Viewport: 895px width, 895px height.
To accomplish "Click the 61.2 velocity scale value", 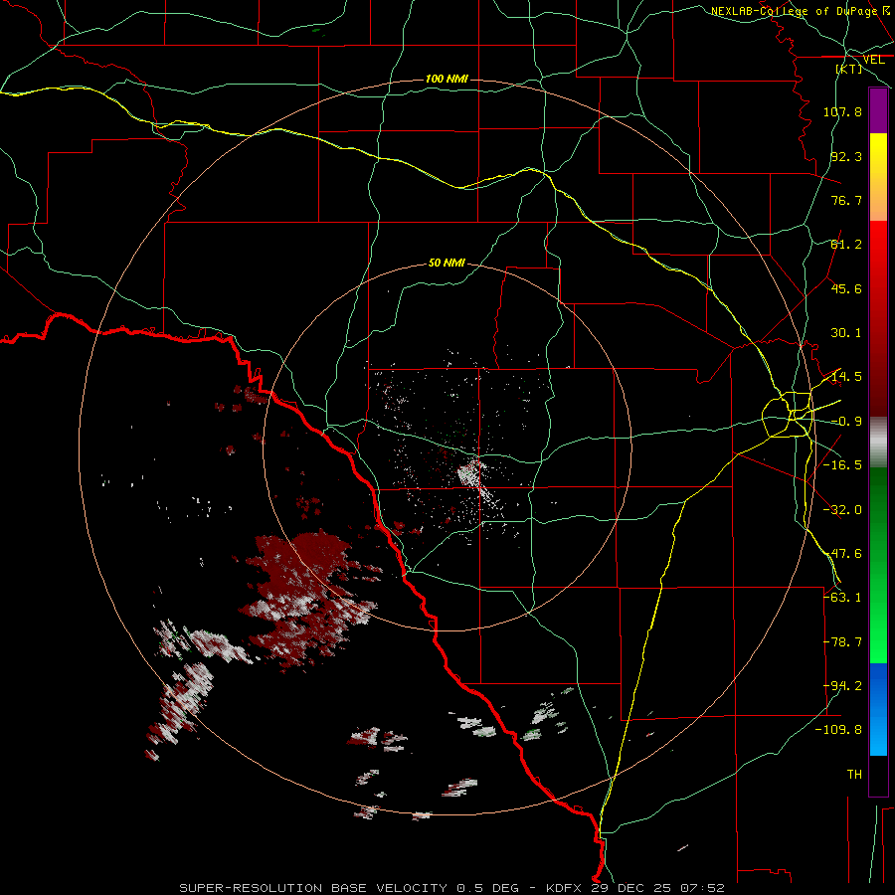I will click(846, 245).
